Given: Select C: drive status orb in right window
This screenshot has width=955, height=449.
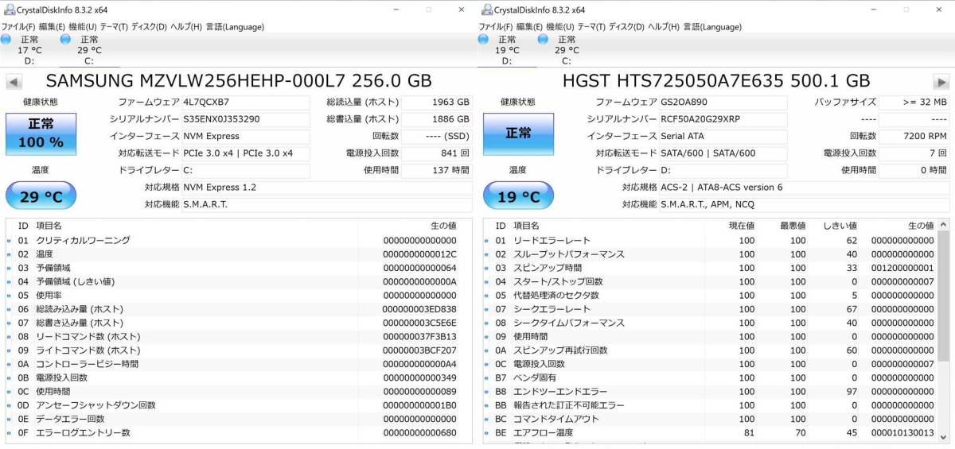Looking at the screenshot, I should 544,39.
